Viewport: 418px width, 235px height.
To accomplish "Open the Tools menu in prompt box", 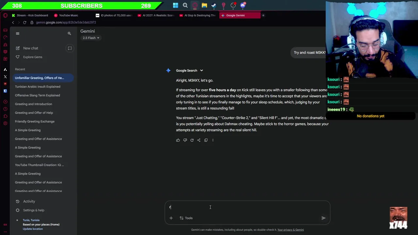I will [186, 218].
